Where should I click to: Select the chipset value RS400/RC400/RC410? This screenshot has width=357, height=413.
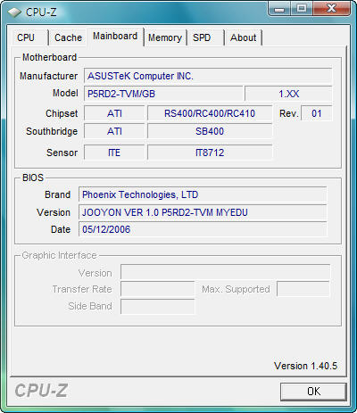[210, 113]
